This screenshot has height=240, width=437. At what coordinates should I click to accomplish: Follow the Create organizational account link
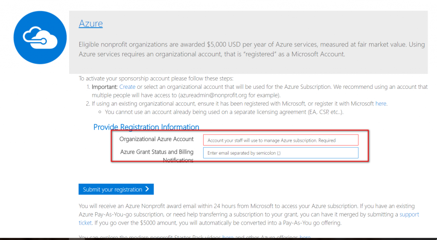127,87
